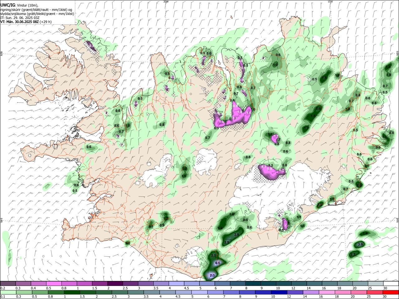Click the '15W' longitude label at the top

[x=330, y=2]
